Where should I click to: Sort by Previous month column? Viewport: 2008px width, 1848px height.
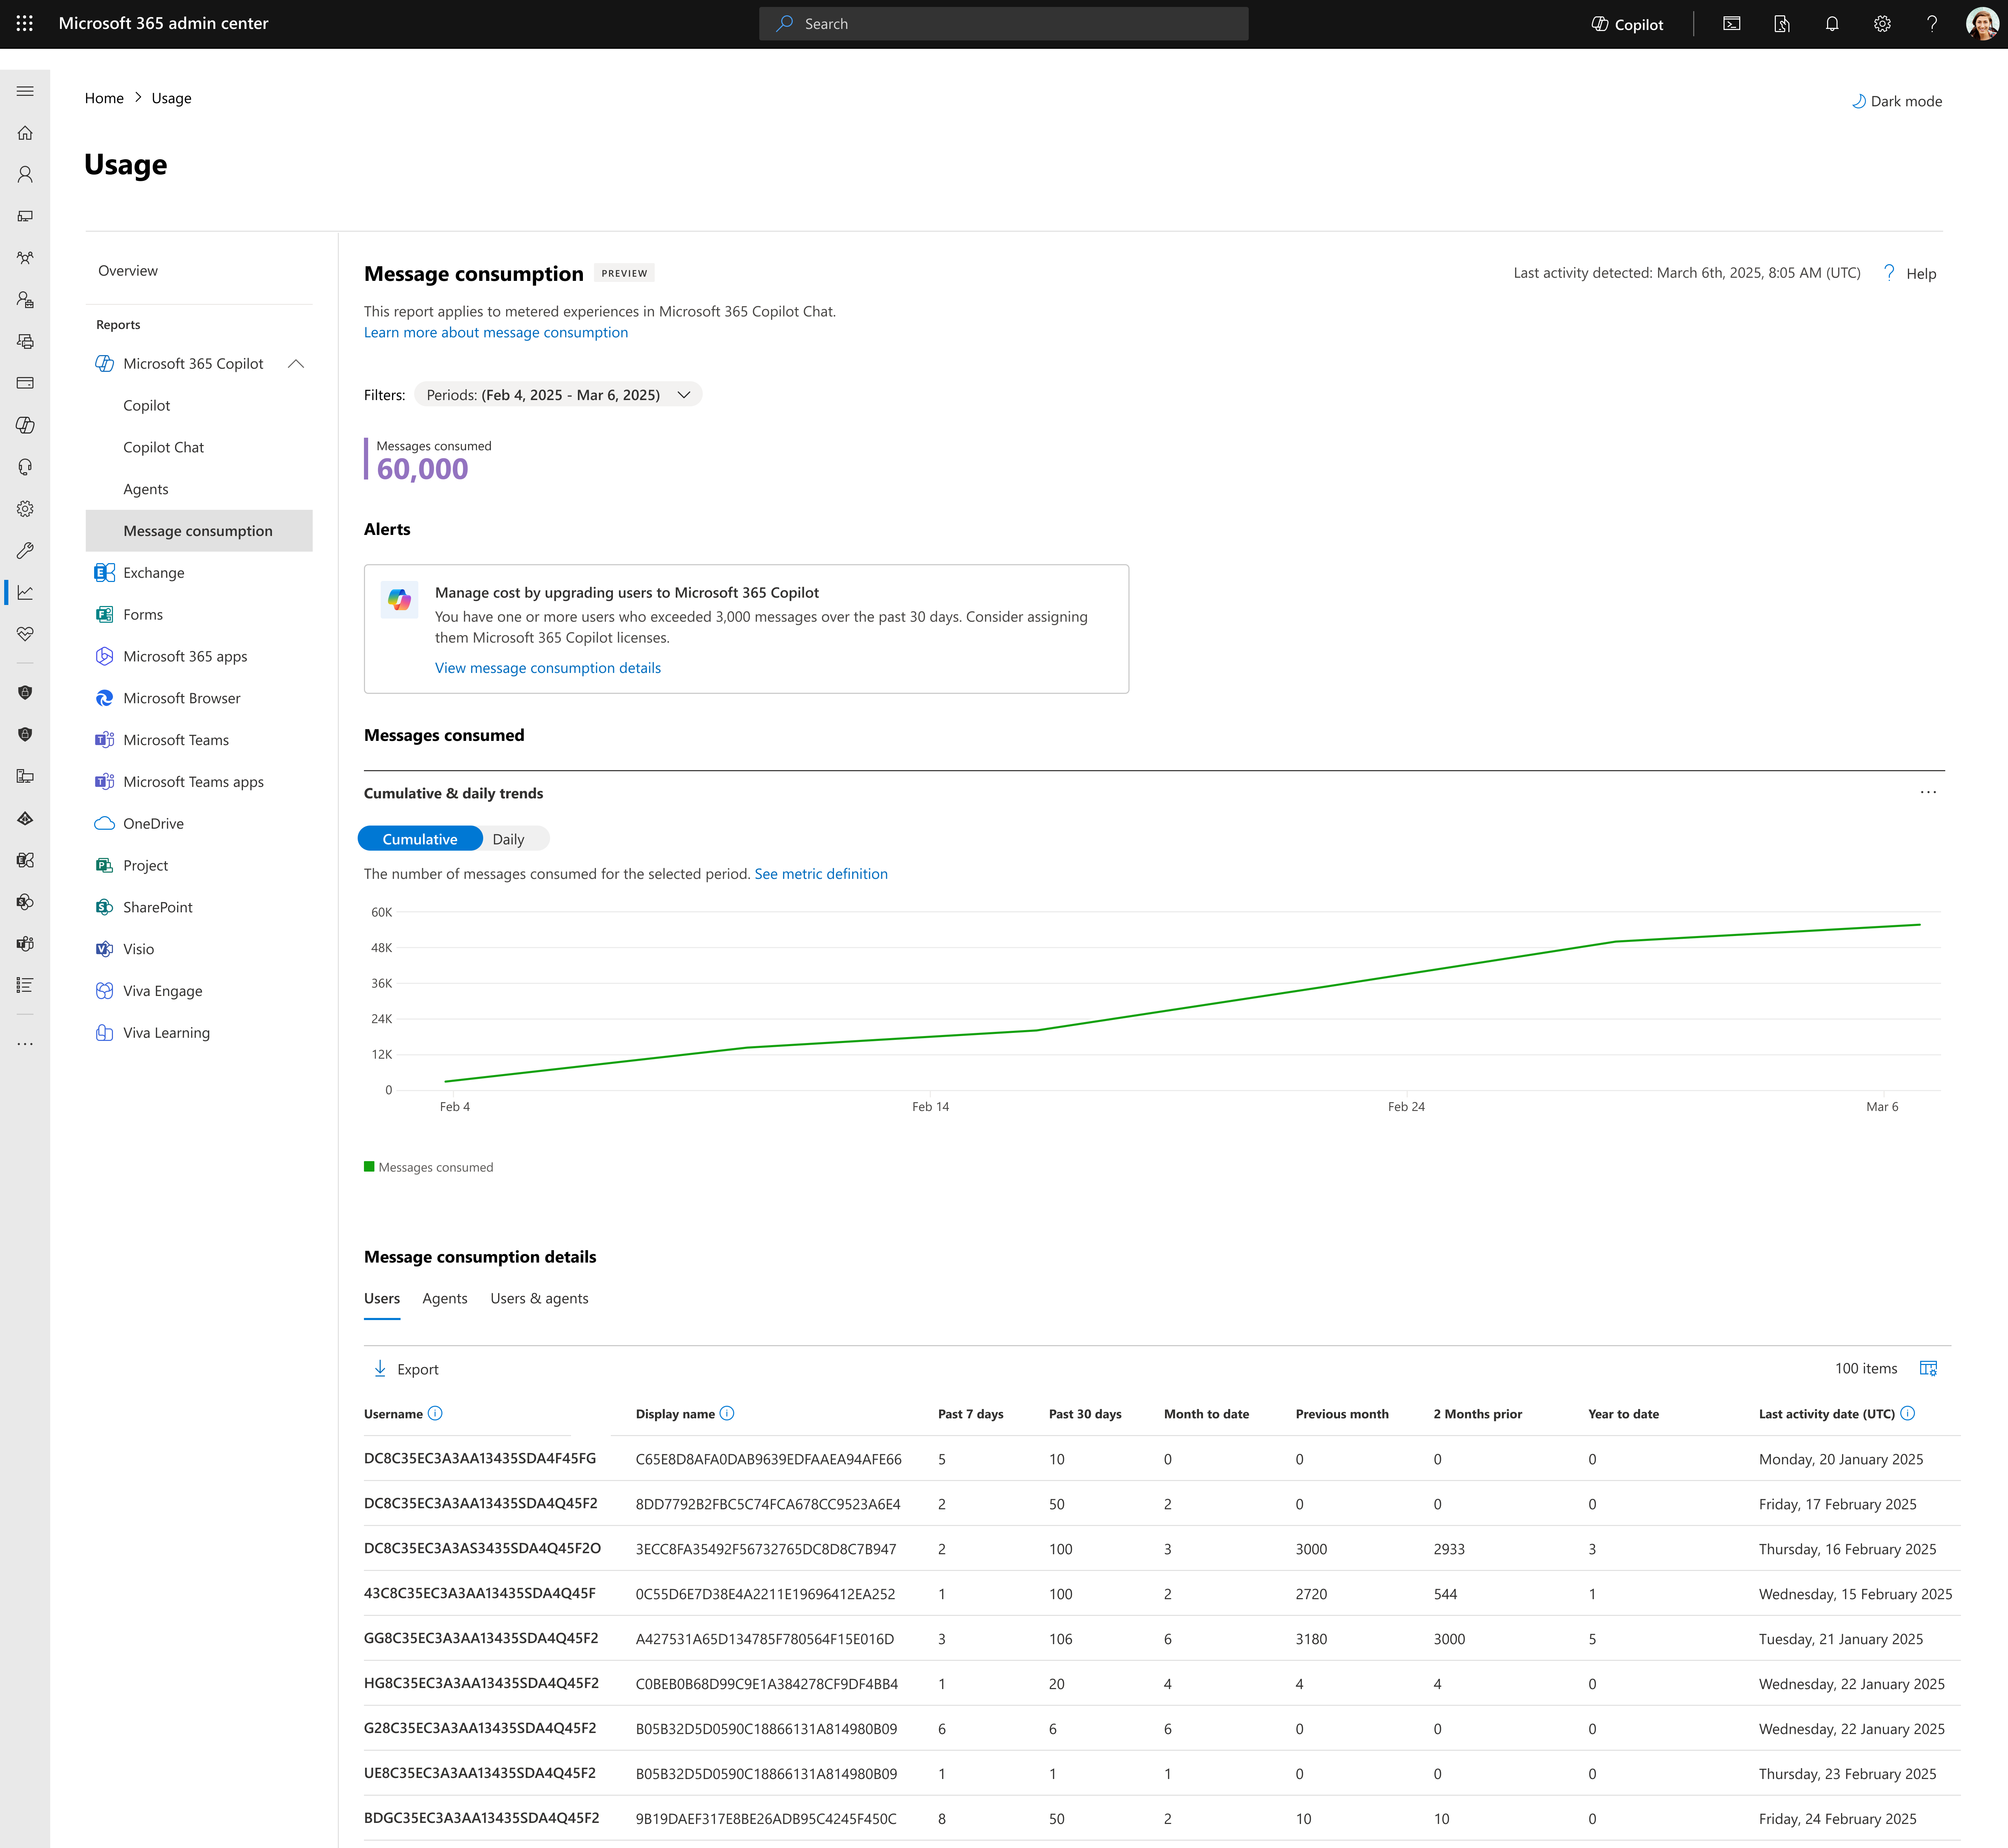(x=1342, y=1414)
